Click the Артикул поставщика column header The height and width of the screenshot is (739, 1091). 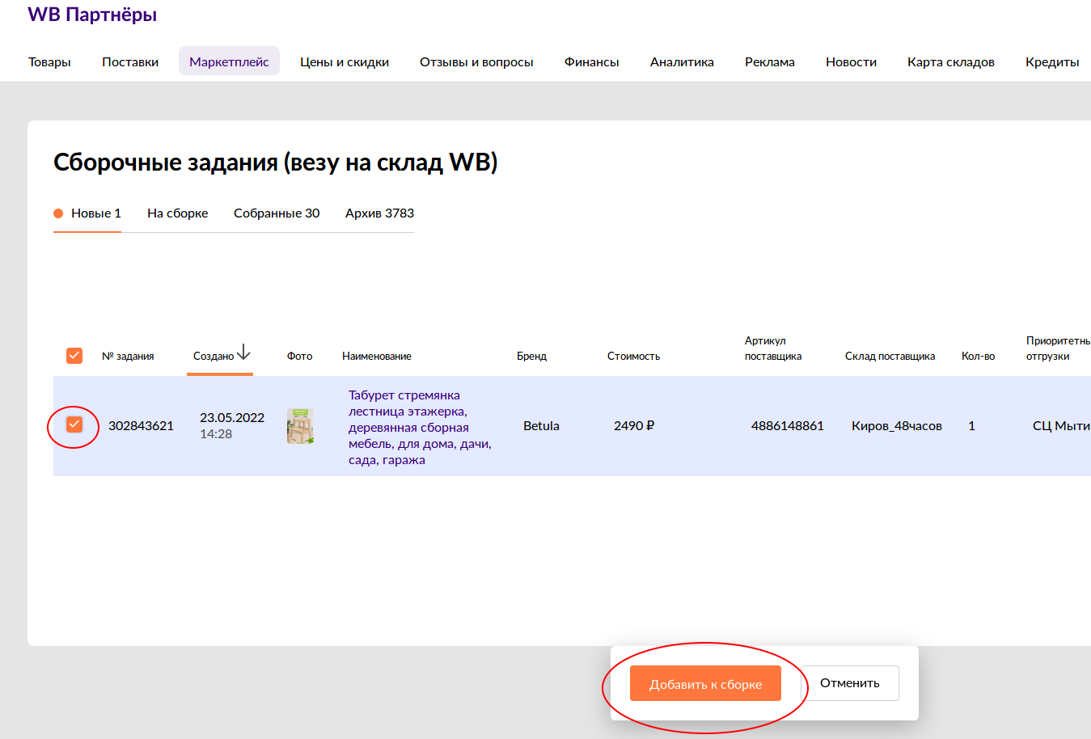773,348
